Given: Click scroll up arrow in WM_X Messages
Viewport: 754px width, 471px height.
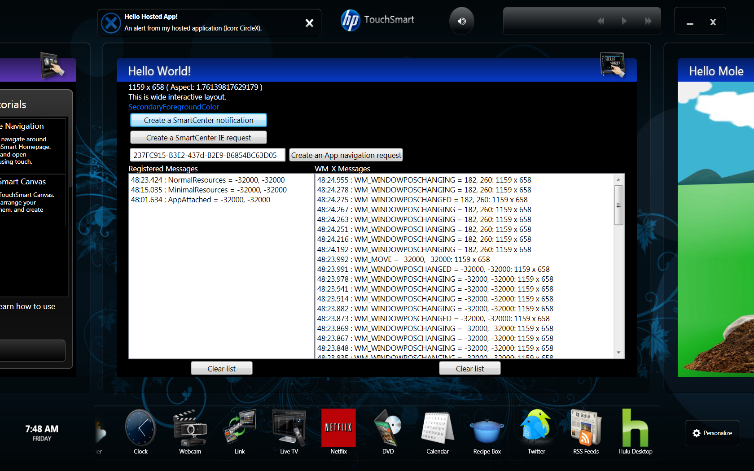Looking at the screenshot, I should coord(618,179).
